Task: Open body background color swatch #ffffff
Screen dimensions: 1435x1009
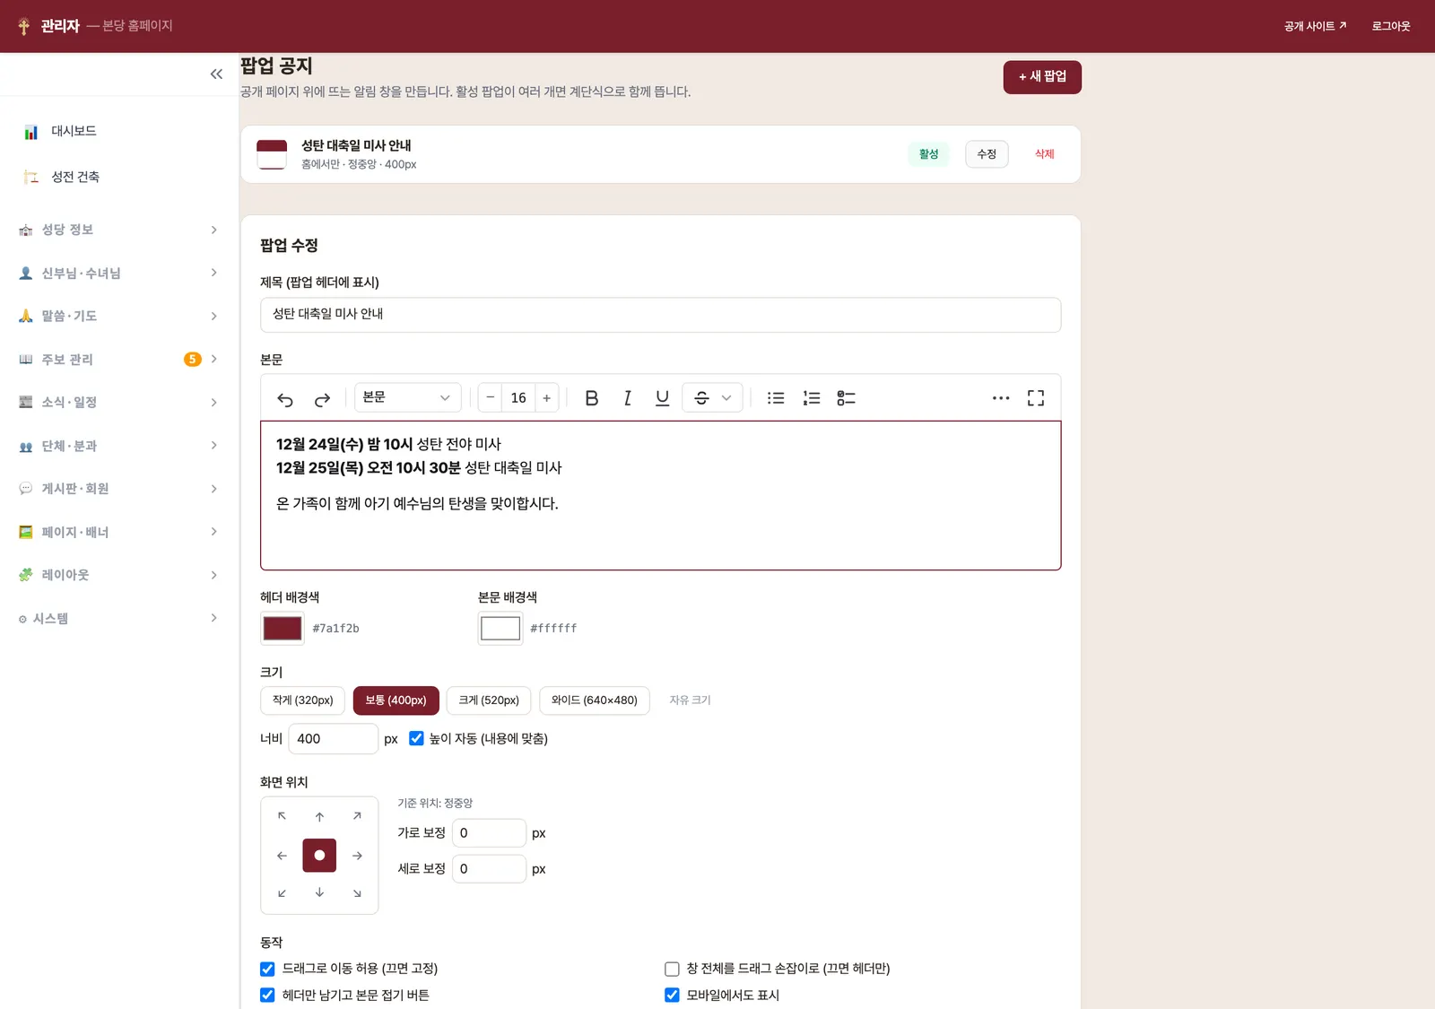Action: coord(500,629)
